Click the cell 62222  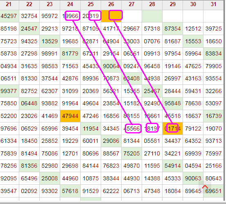(111, 191)
